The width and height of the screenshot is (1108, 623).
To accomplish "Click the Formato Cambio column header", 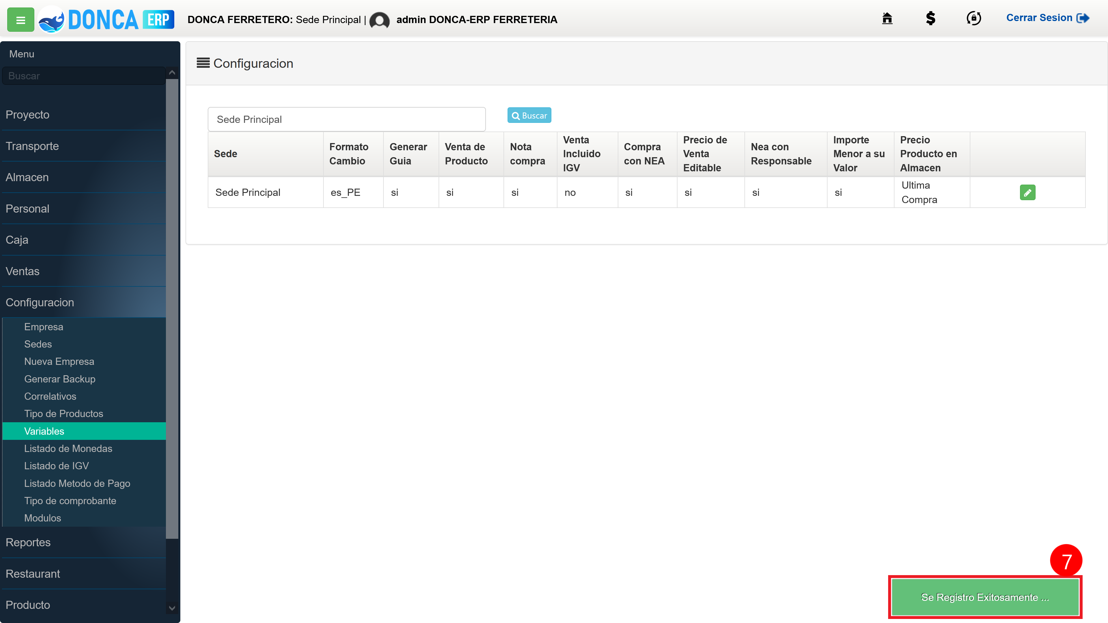I will pyautogui.click(x=353, y=154).
